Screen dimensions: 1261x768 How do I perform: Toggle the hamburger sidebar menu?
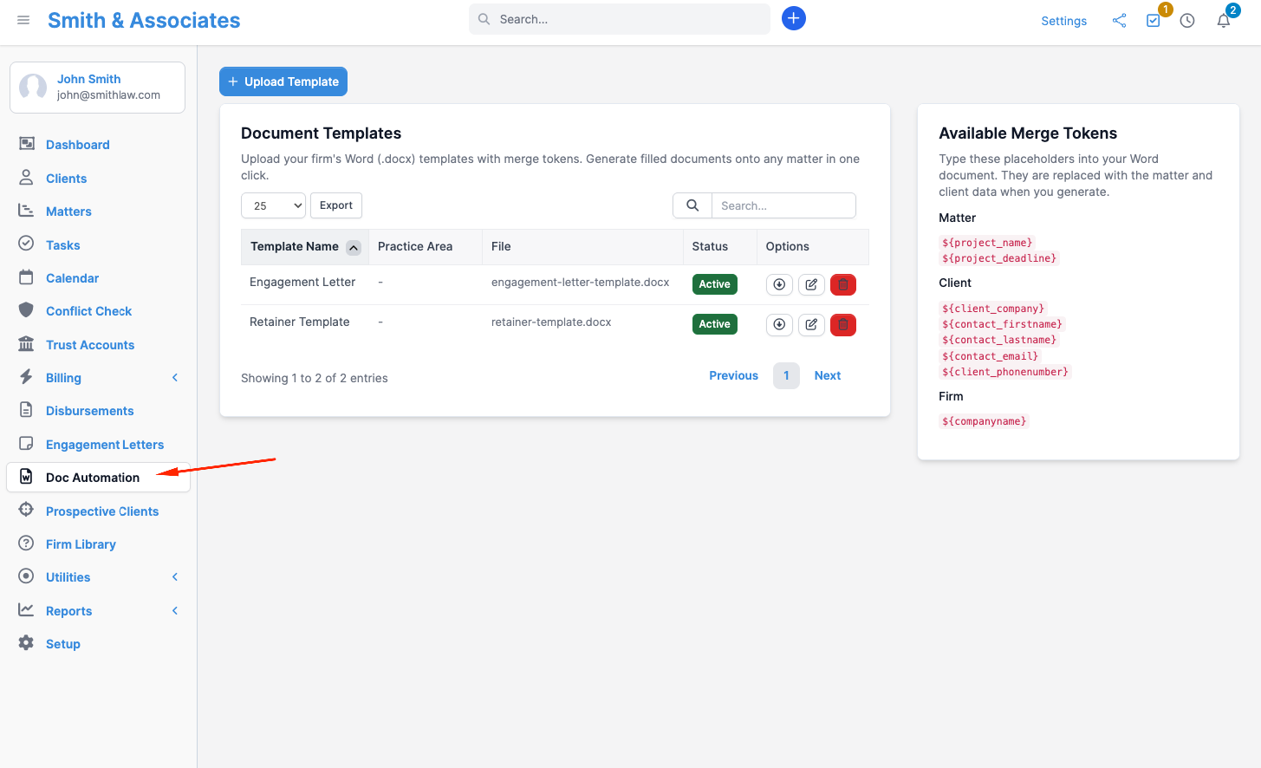(x=23, y=20)
